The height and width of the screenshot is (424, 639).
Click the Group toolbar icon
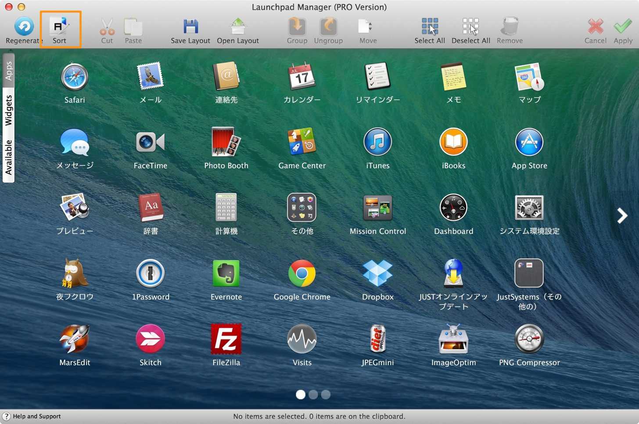297,27
